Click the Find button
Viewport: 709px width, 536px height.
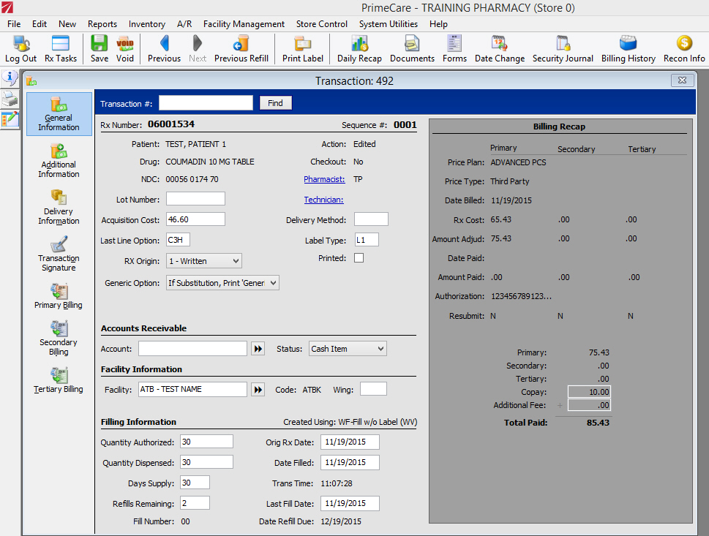[275, 102]
